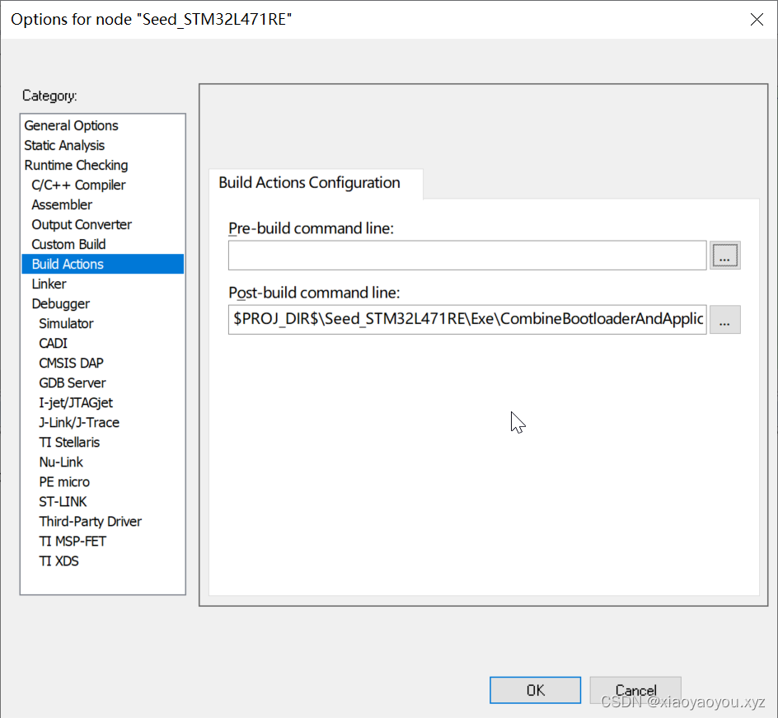Confirm changes with the OK button
Image resolution: width=778 pixels, height=718 pixels.
pos(535,690)
